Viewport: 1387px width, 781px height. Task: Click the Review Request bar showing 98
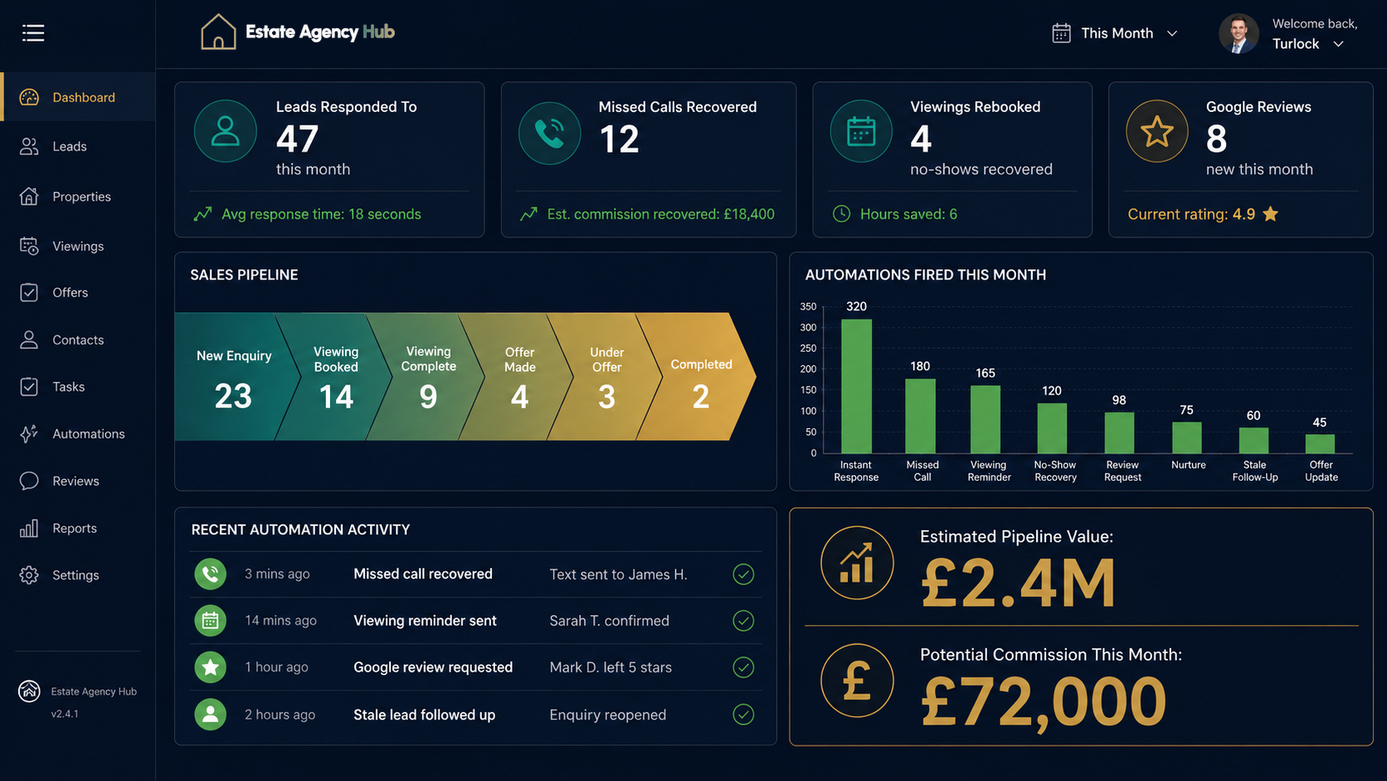[1119, 432]
